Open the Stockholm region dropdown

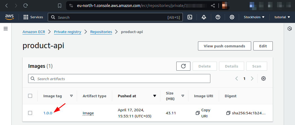click(x=254, y=17)
